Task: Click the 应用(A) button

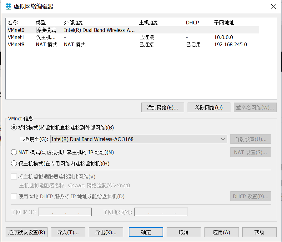Action: (222, 232)
